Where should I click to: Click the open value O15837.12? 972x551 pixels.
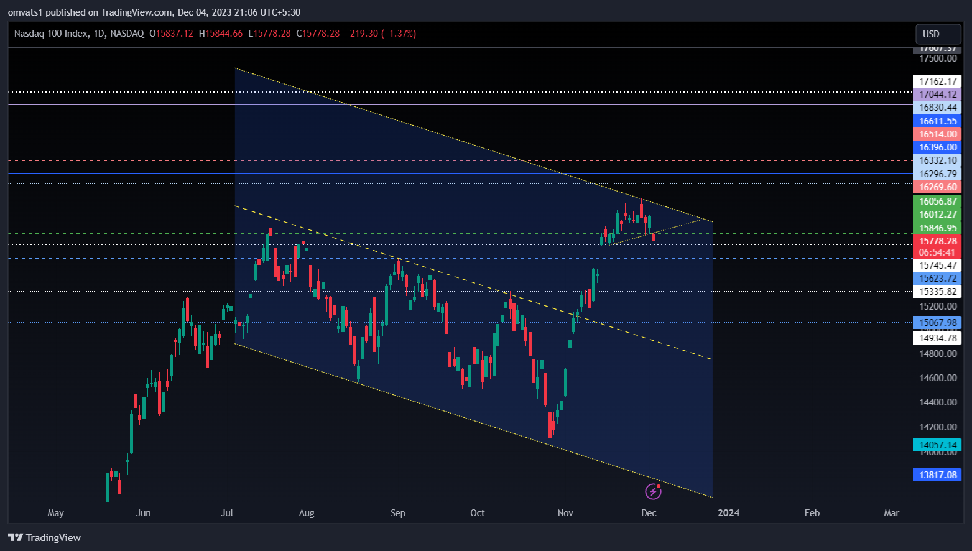pos(172,34)
